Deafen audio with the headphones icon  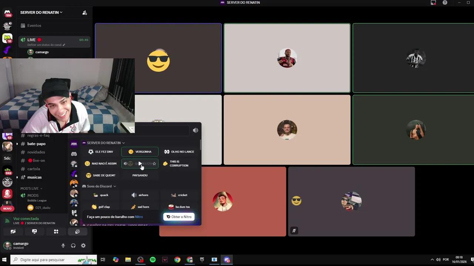coord(73,245)
